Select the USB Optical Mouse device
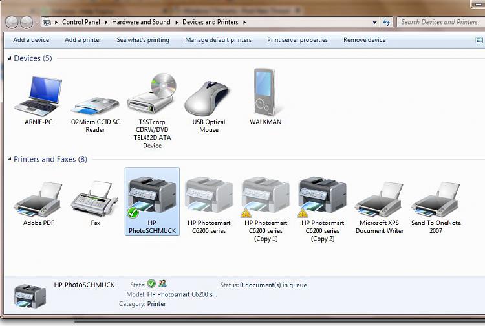The image size is (485, 326). click(x=208, y=107)
